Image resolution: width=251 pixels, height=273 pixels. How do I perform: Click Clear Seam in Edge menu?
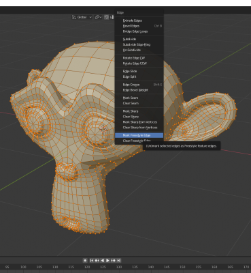click(x=139, y=103)
